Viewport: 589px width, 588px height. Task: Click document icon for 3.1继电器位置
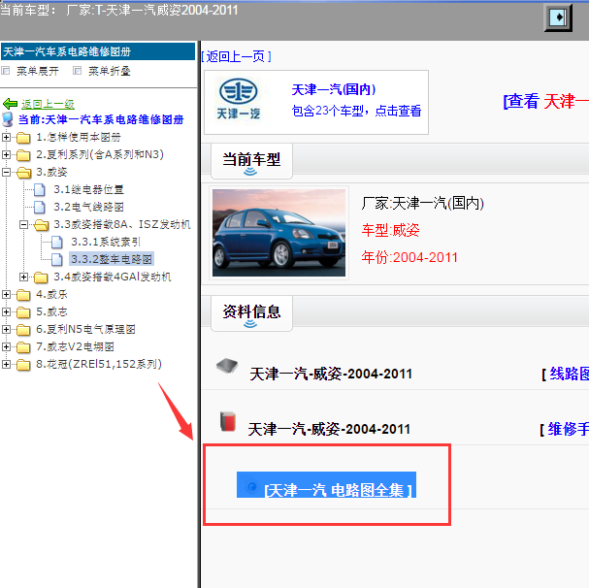coord(40,190)
